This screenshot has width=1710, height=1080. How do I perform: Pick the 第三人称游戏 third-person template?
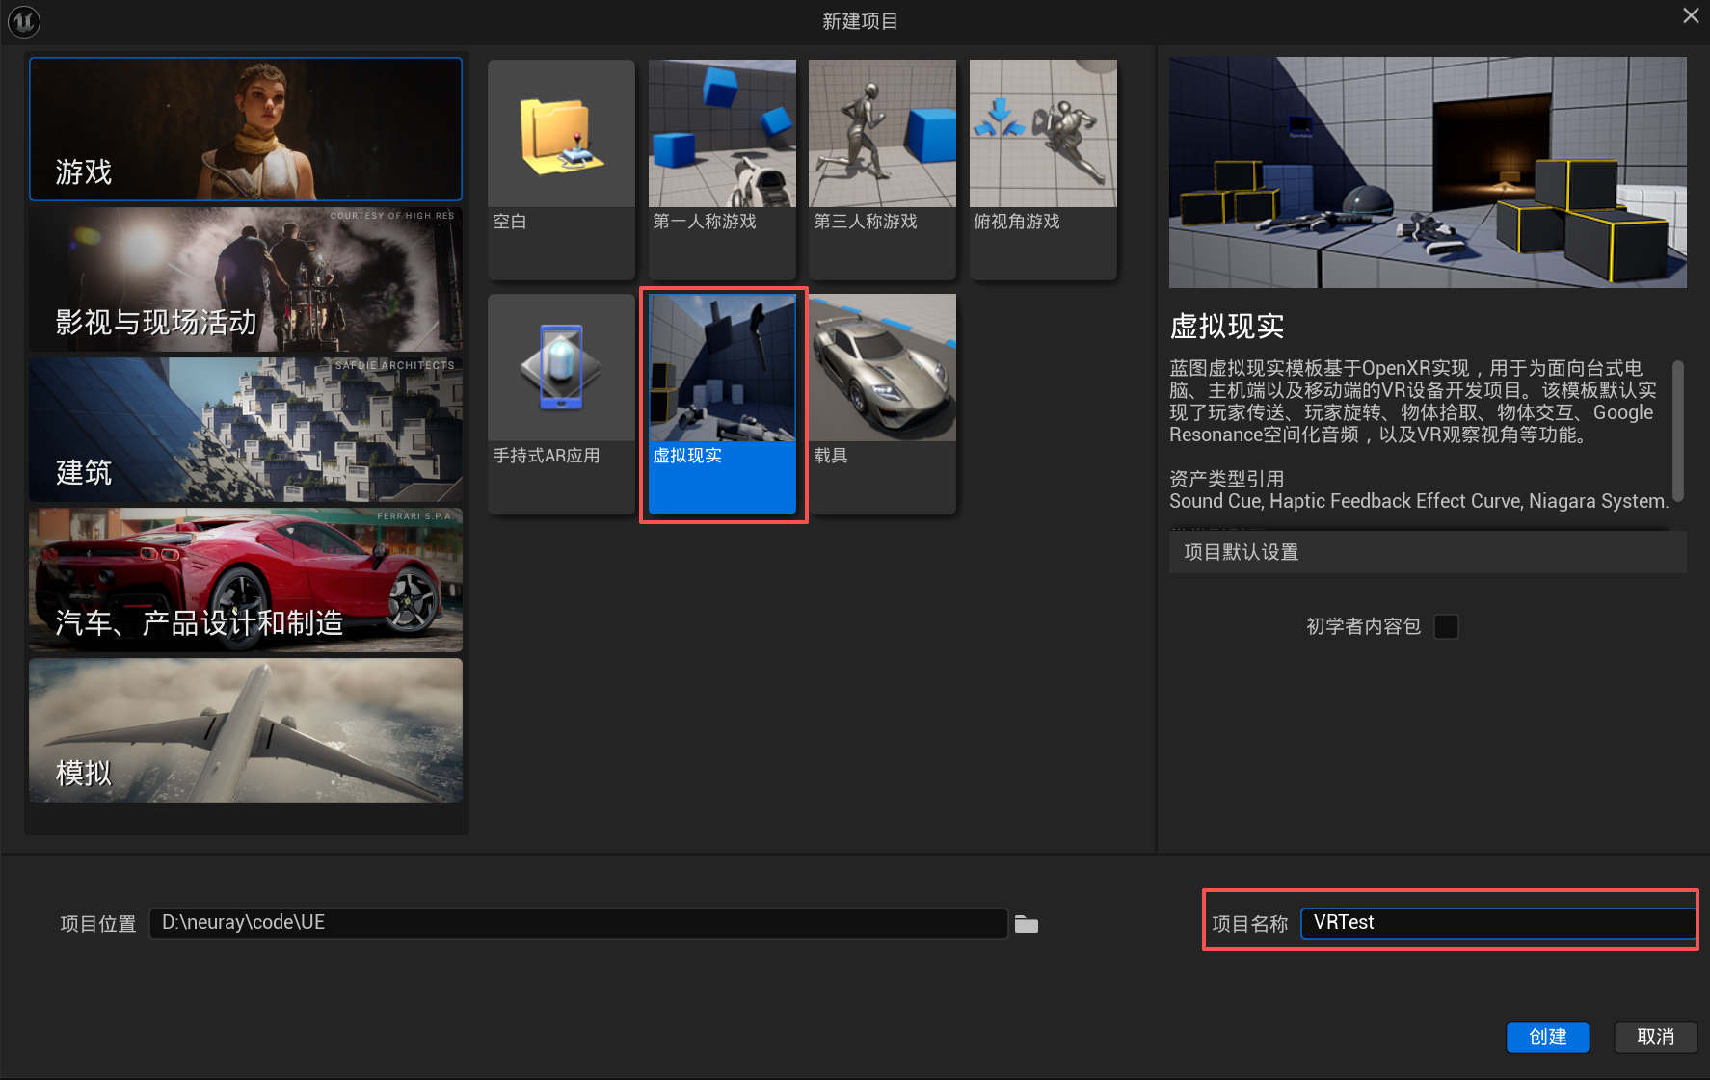[882, 135]
